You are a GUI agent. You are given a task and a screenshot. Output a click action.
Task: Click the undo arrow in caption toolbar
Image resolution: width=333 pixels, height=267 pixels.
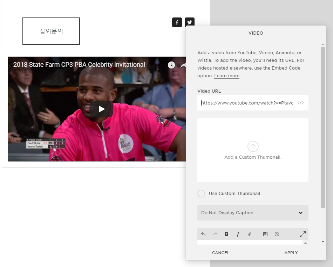click(x=203, y=234)
